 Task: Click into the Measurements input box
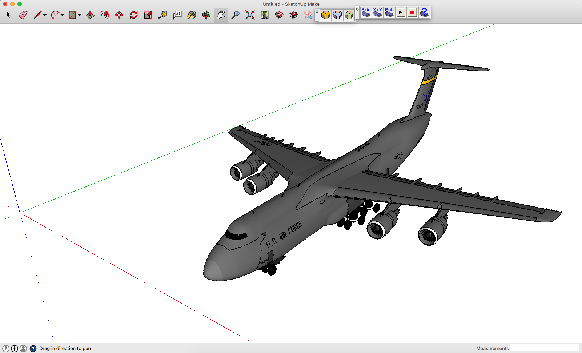[x=544, y=348]
